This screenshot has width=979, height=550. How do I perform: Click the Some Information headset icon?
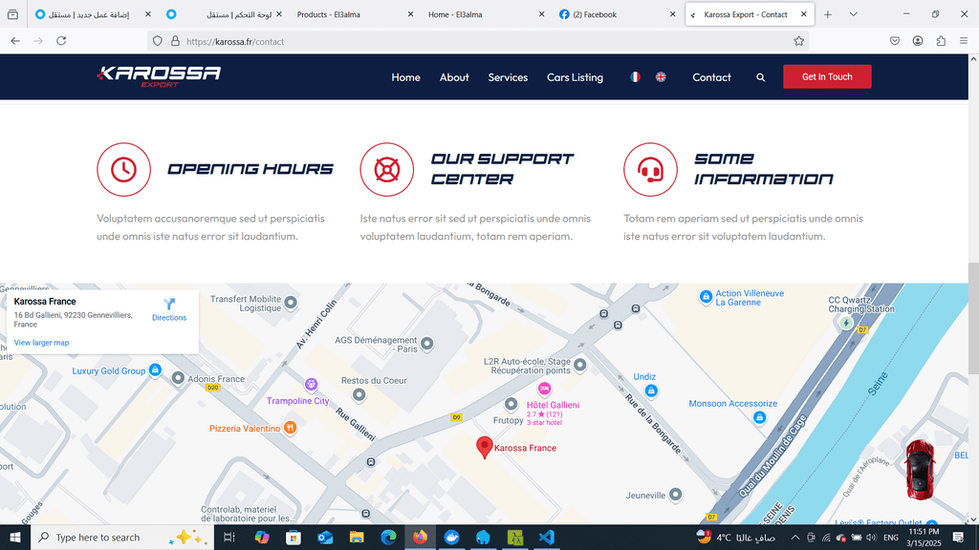coord(650,170)
